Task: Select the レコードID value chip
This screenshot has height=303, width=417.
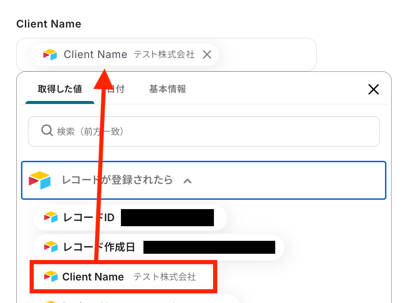Action: pyautogui.click(x=130, y=217)
